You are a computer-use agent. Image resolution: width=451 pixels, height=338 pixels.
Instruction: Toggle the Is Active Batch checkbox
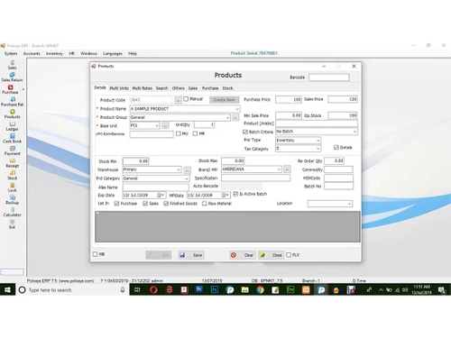coord(235,194)
